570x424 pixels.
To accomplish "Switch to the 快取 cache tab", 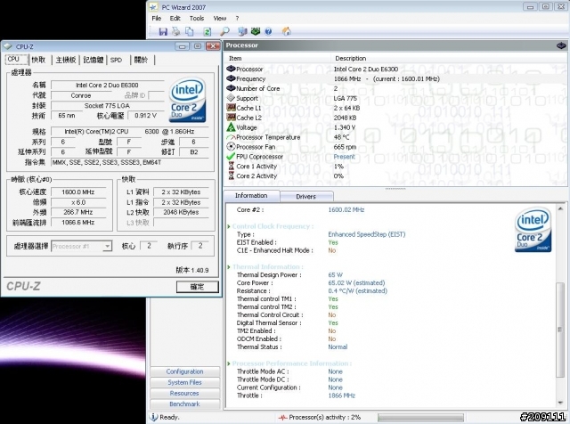I will click(38, 60).
